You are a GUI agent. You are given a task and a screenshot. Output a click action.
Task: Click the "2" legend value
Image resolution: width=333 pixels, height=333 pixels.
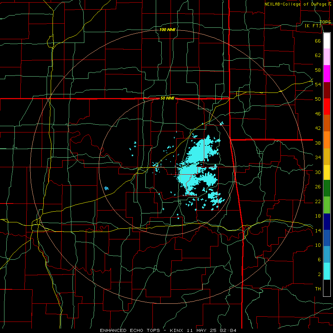coord(319,275)
